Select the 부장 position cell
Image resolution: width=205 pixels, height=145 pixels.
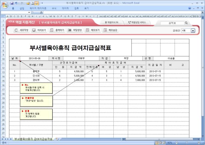126,58
